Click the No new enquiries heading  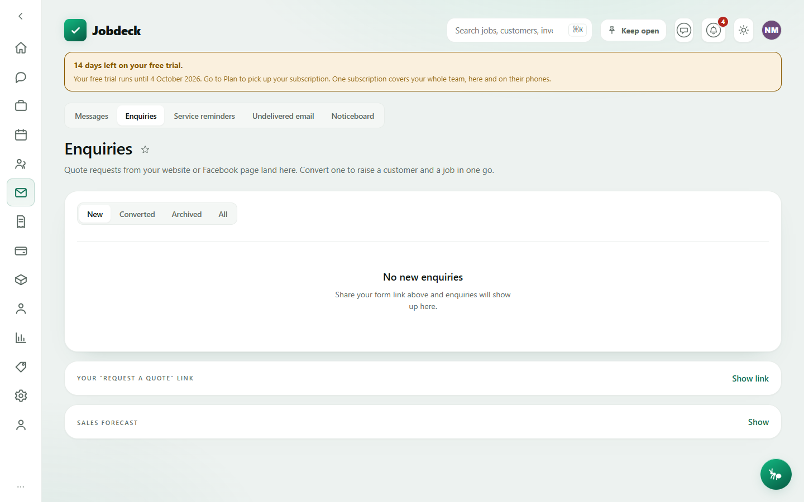click(423, 277)
